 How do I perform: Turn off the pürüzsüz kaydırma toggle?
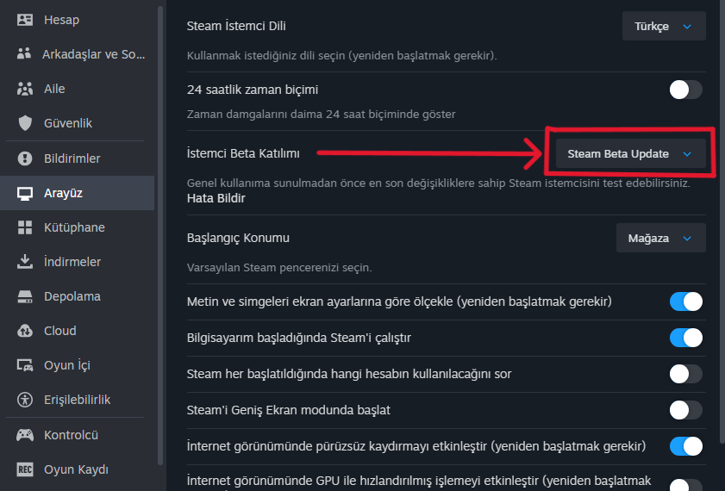(x=685, y=446)
